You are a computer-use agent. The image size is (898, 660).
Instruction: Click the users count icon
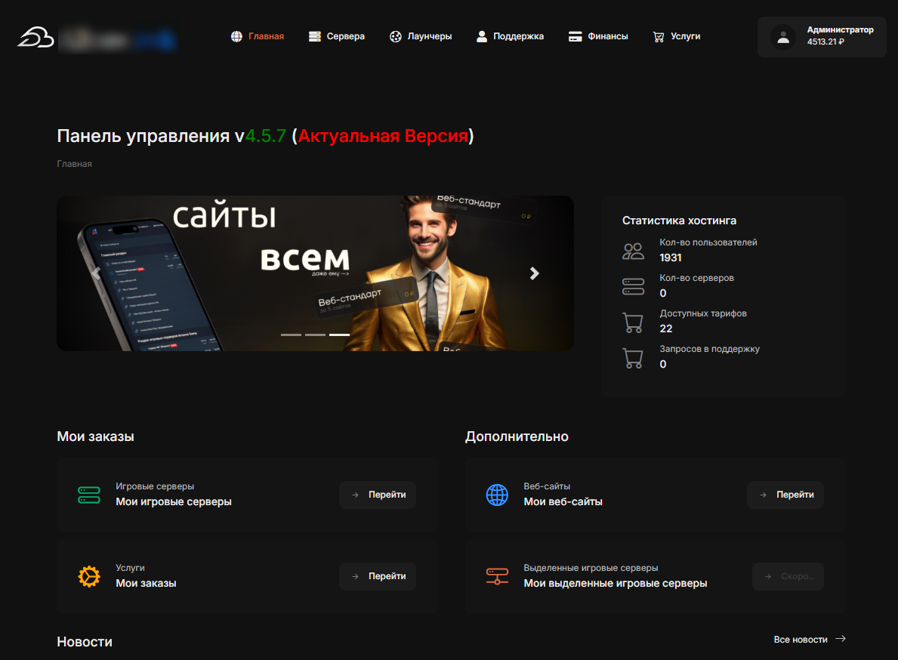pyautogui.click(x=633, y=251)
